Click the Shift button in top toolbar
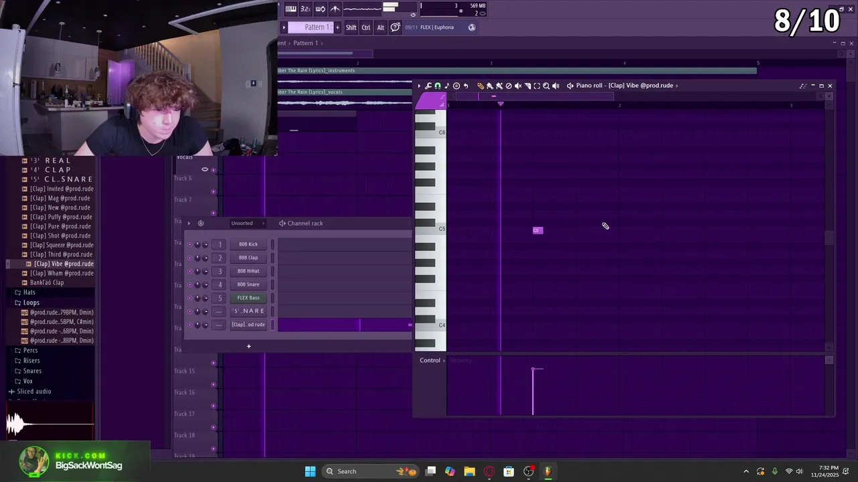858x482 pixels. coord(351,27)
